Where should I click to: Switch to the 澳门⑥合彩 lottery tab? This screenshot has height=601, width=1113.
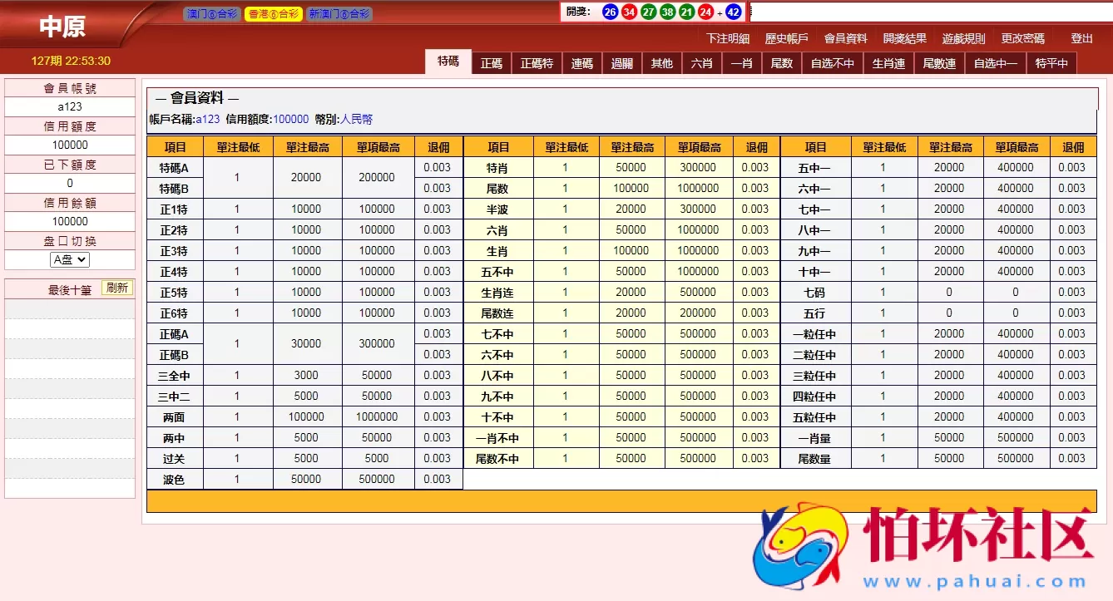(x=210, y=13)
